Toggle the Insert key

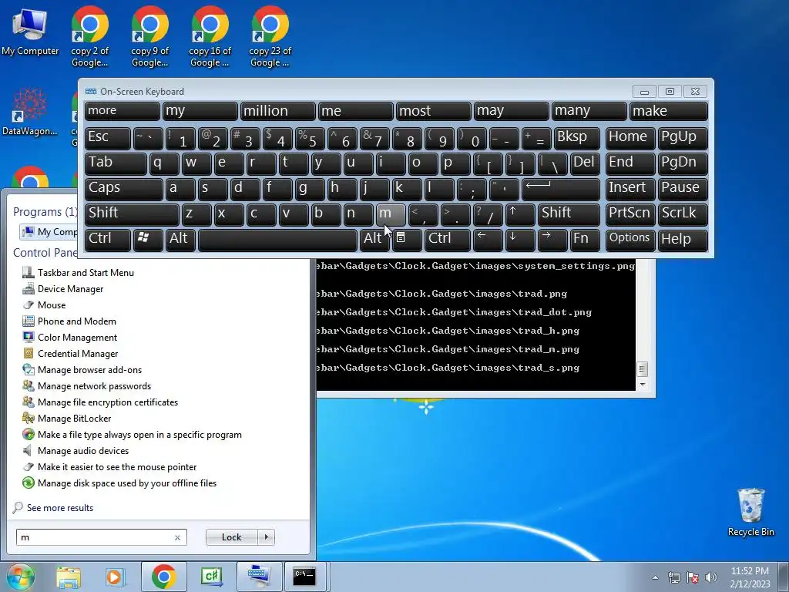click(x=630, y=189)
